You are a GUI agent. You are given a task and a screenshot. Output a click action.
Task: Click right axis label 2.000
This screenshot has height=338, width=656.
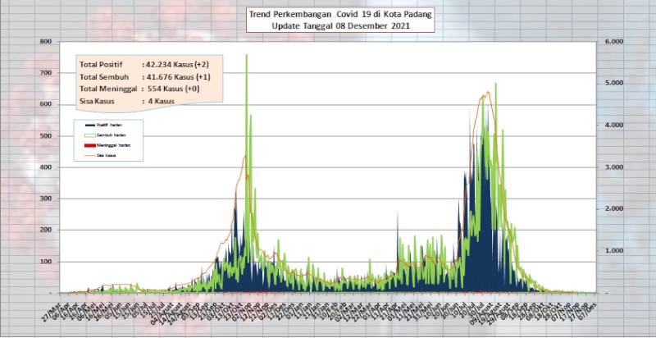[x=614, y=208]
